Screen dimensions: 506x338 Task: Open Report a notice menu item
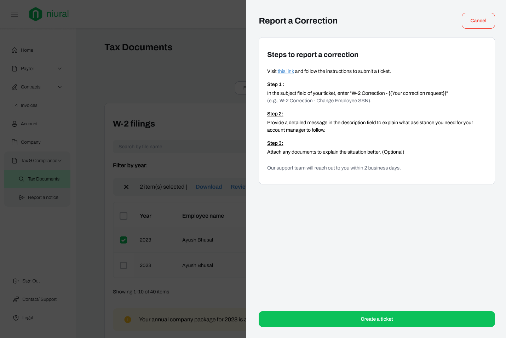tap(43, 197)
